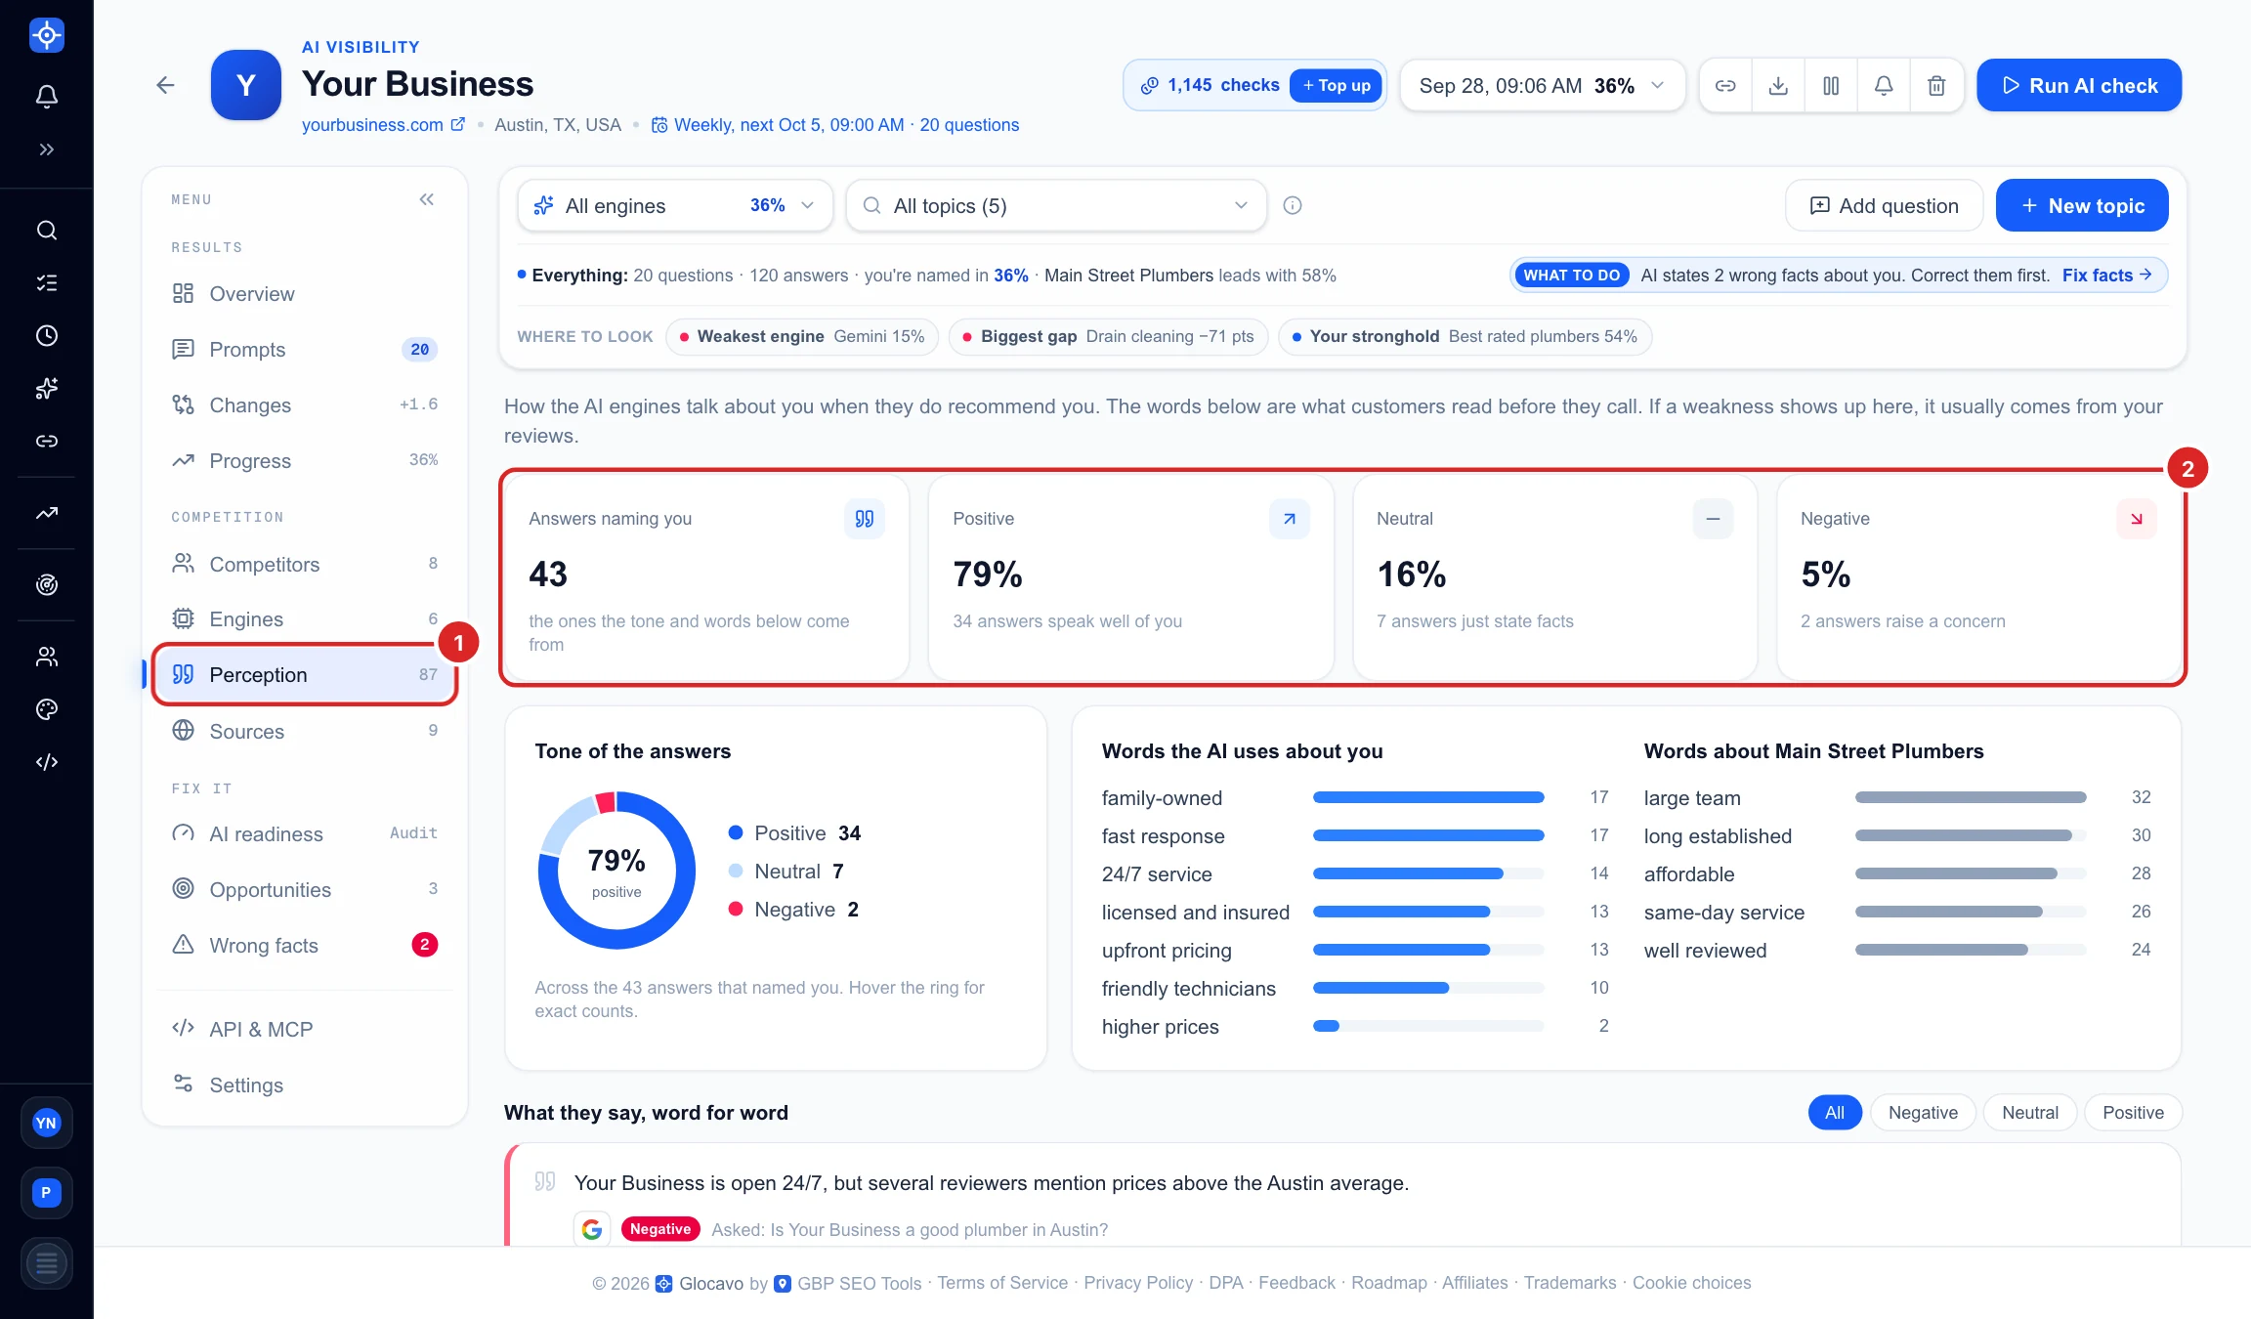Viewport: 2251px width, 1319px height.
Task: Filter quotes to Positive
Action: 2133,1113
